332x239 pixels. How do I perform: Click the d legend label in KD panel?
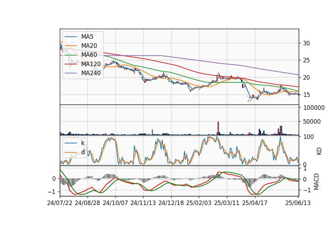(x=83, y=152)
